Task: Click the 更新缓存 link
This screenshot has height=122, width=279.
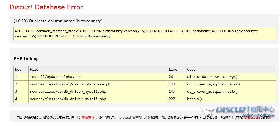Action: coord(88,118)
